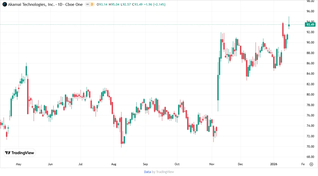Open the TradingView link below the chart

[165, 172]
